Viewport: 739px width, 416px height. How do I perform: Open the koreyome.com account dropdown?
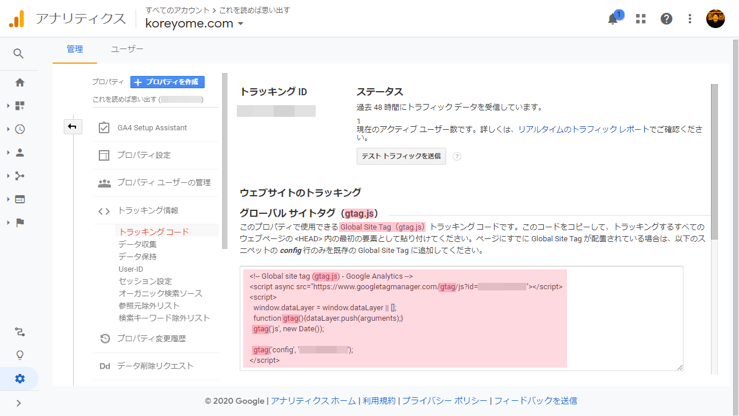[x=195, y=23]
